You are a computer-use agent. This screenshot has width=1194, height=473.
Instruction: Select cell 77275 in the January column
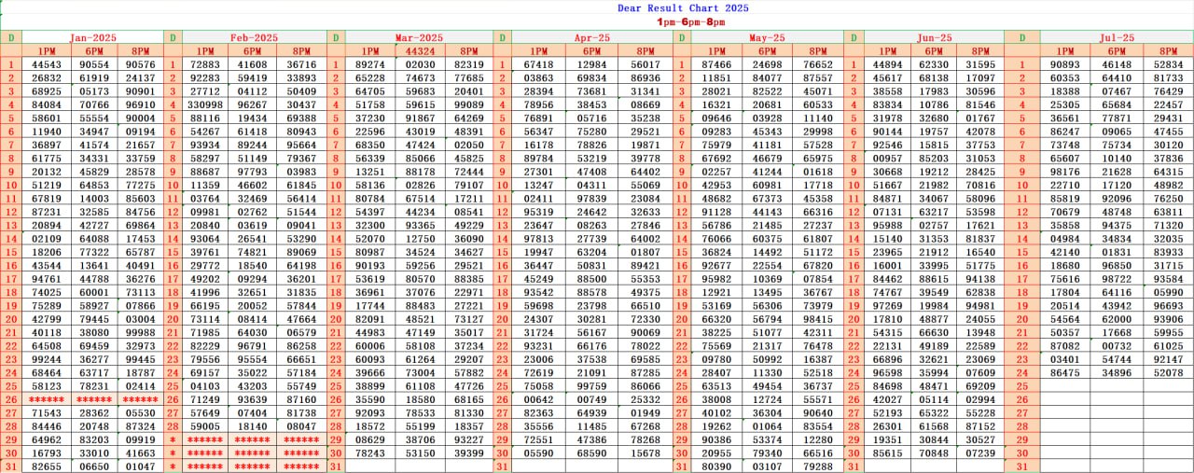click(x=140, y=186)
